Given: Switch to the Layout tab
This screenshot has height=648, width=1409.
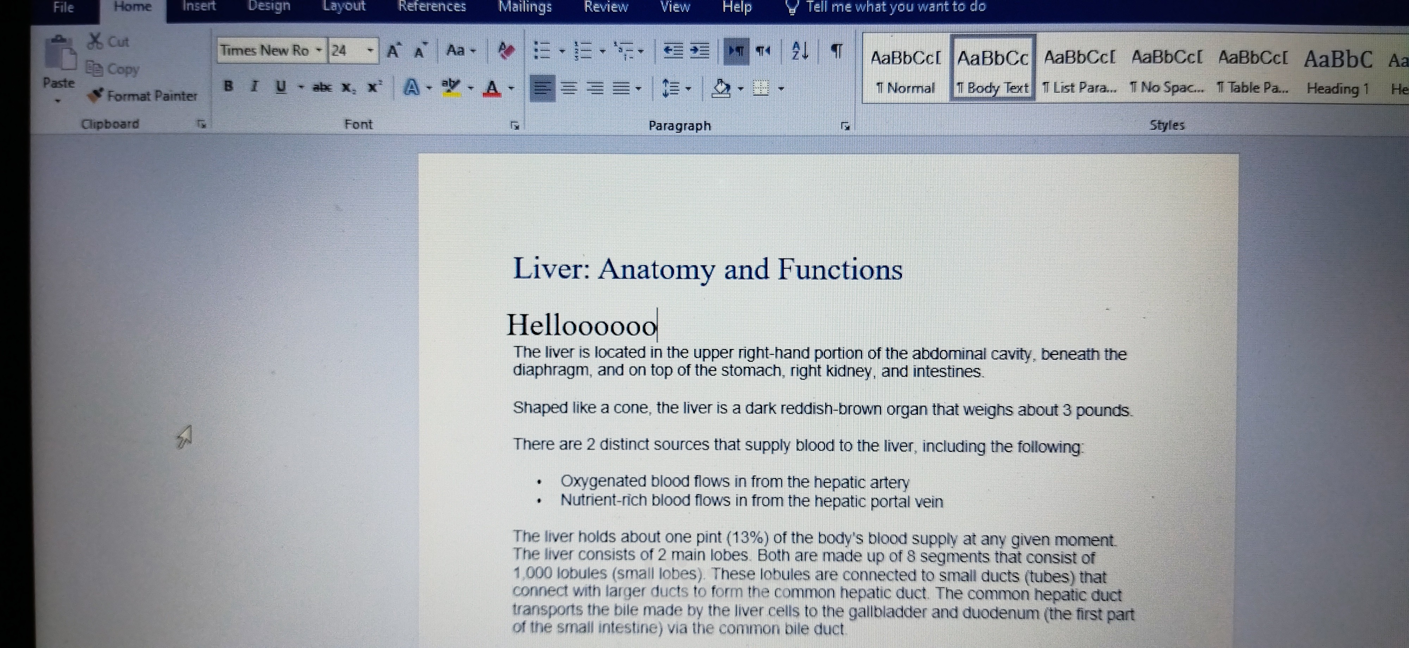Looking at the screenshot, I should click(343, 7).
